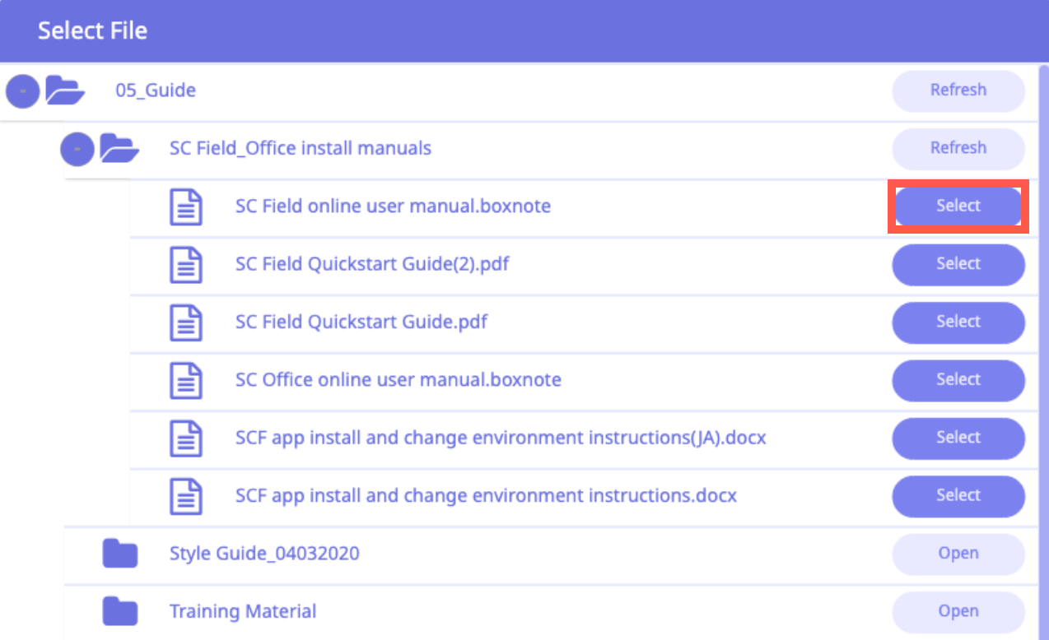The height and width of the screenshot is (640, 1049).
Task: Click the SC Field Quickstart Guide(2).pdf file icon
Action: pos(185,264)
